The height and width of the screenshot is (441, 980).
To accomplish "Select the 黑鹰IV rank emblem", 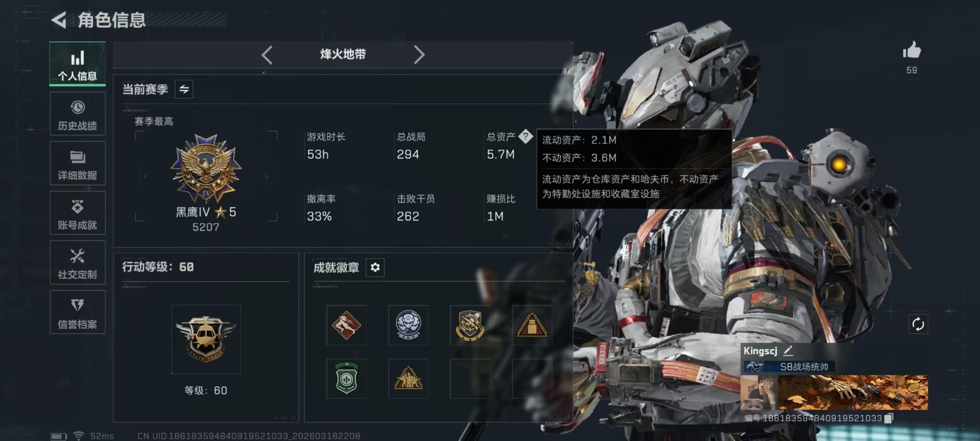I will [x=206, y=168].
